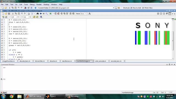Switch to the encode_barc.m tab
176x99 pixels.
click(x=116, y=61)
